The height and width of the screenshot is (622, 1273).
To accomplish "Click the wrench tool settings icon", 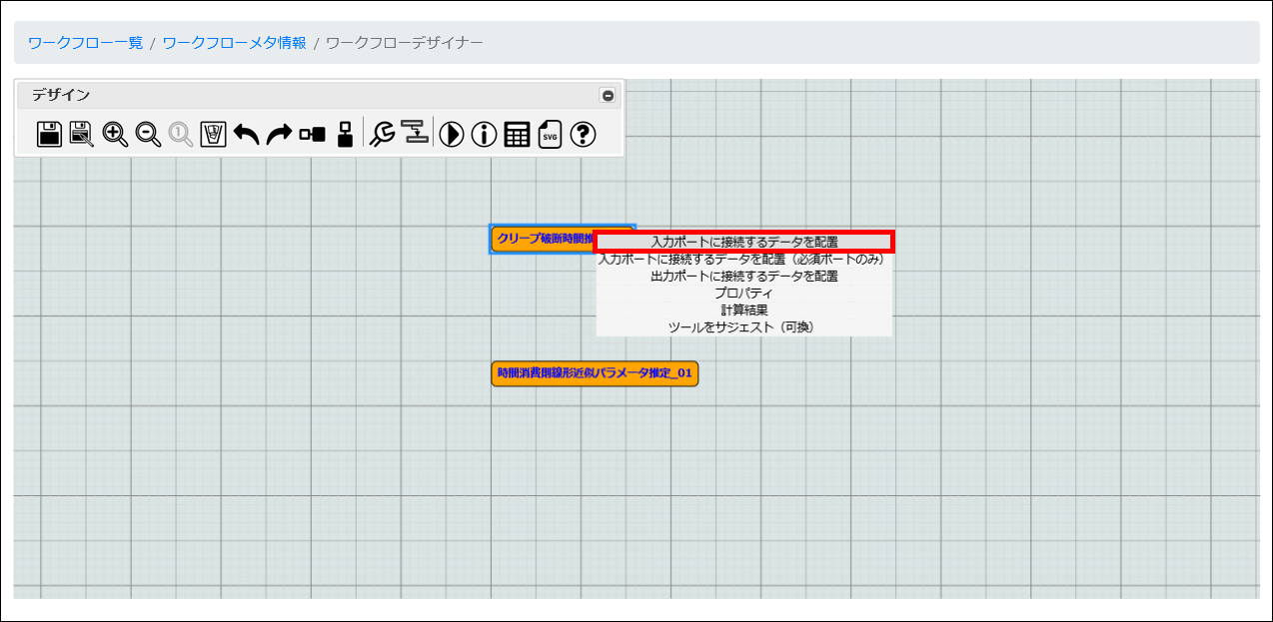I will (382, 134).
